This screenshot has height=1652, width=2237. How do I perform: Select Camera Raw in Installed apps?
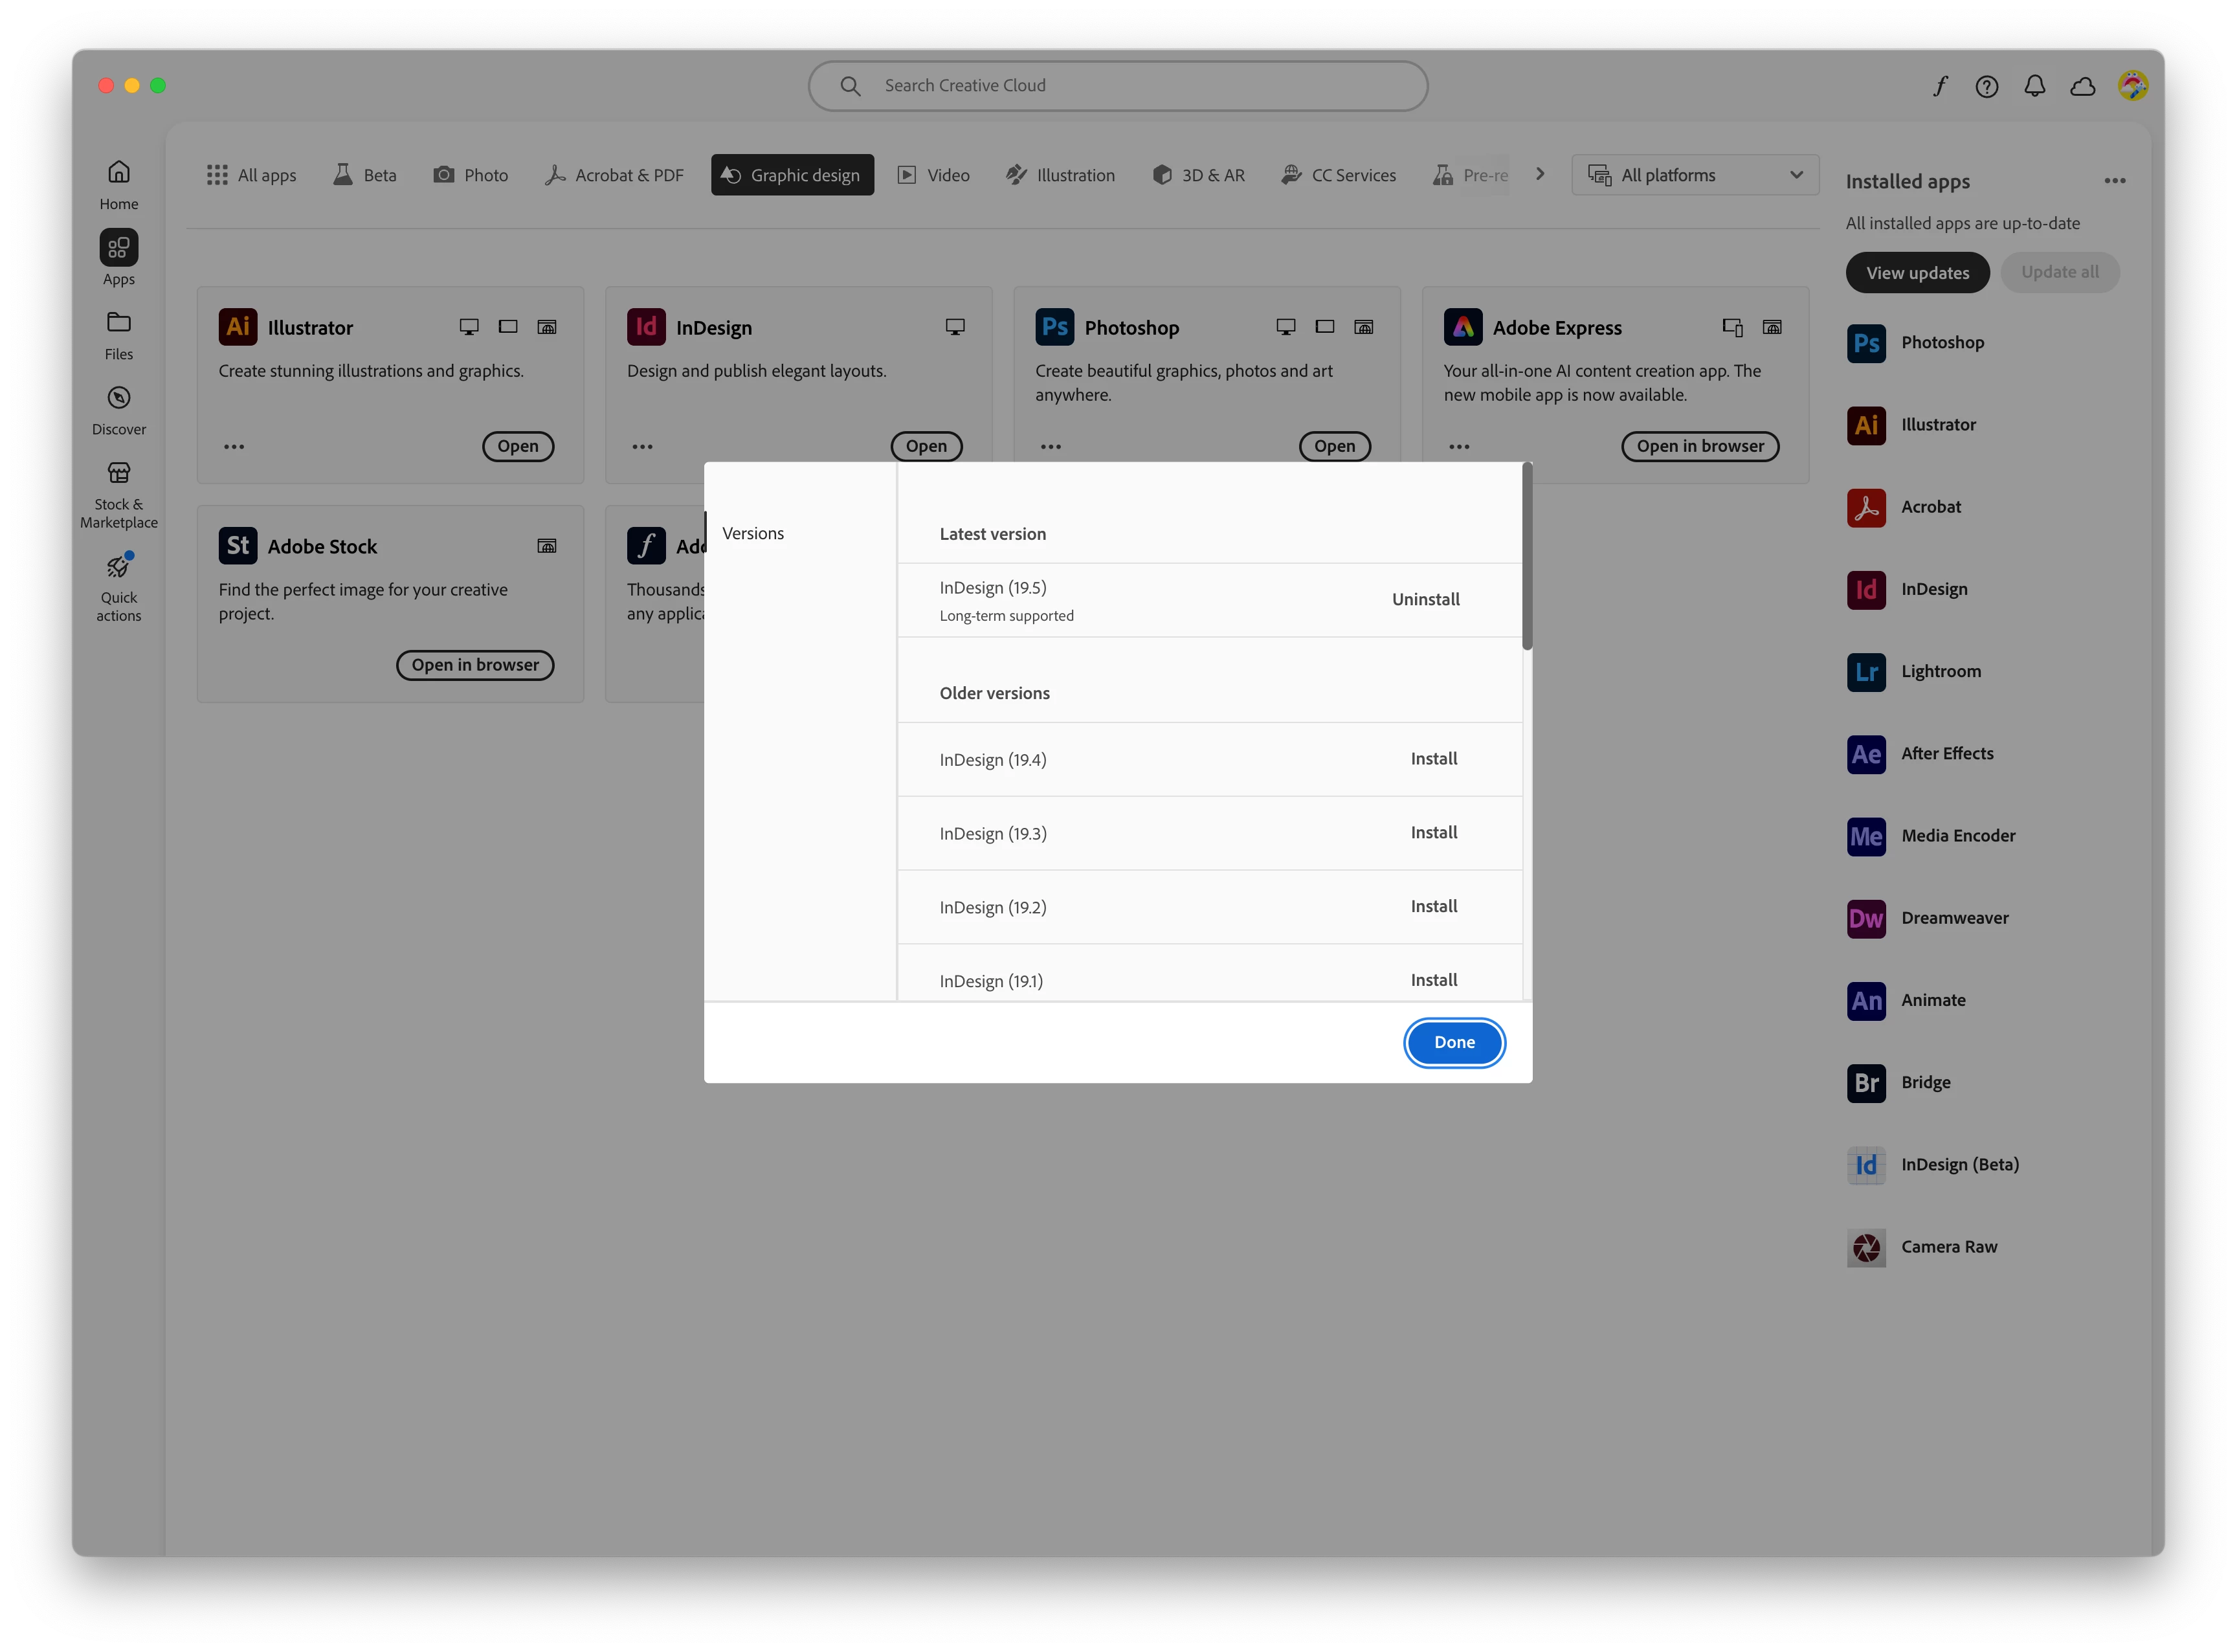click(1922, 1247)
